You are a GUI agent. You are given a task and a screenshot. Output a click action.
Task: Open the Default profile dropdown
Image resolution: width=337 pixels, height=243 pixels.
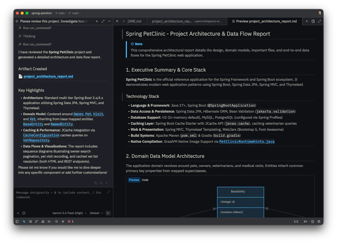96,213
